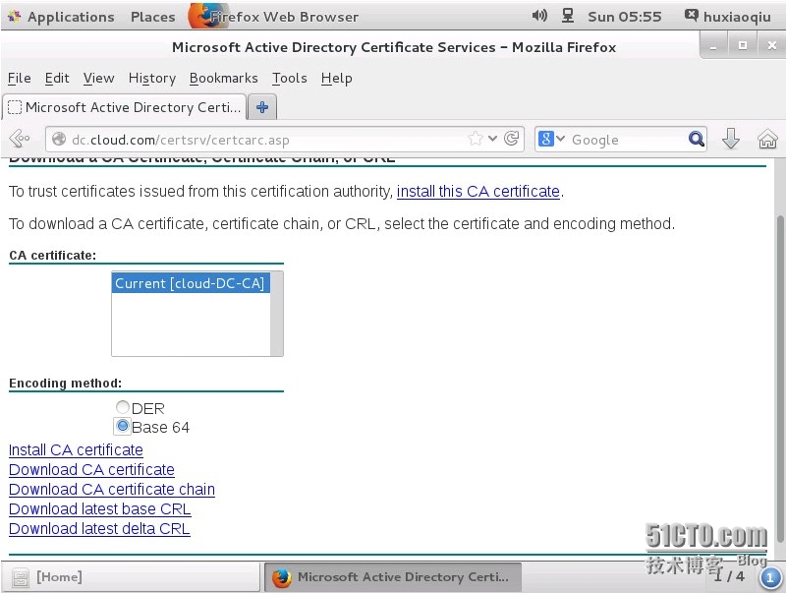
Task: Click the volume speaker icon
Action: coord(539,16)
